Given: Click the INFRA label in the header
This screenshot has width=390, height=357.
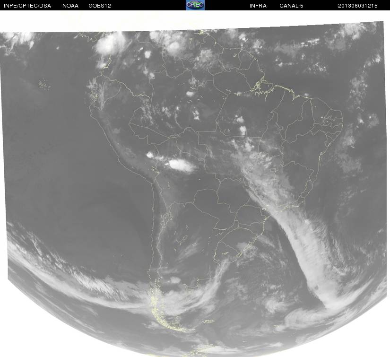Looking at the screenshot, I should tap(258, 6).
